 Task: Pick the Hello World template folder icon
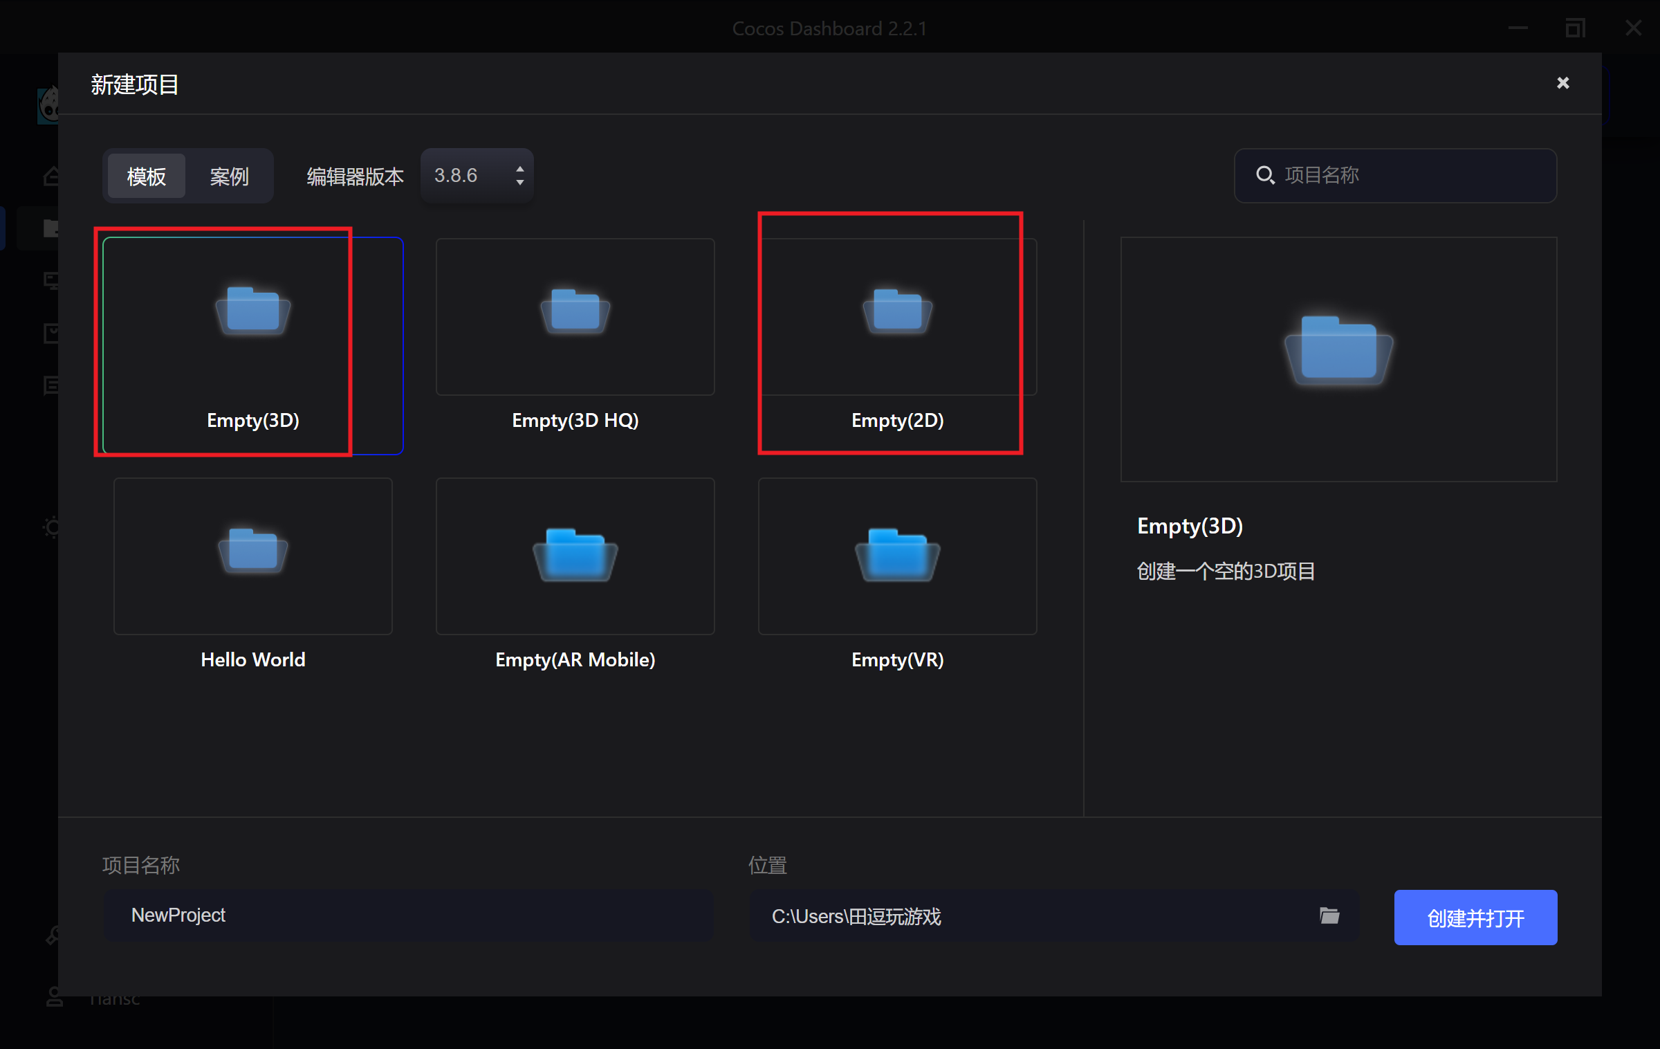click(252, 550)
